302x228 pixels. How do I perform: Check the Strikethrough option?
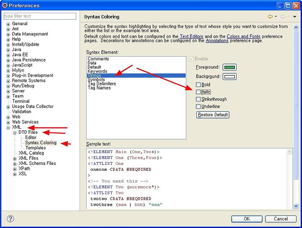coord(198,99)
